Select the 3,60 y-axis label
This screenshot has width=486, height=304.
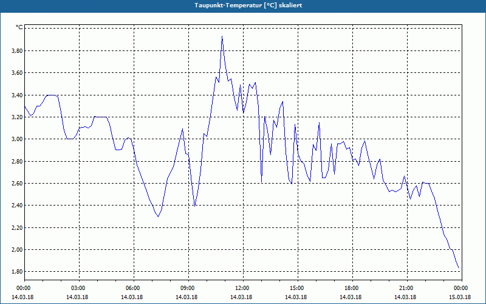pyautogui.click(x=17, y=73)
